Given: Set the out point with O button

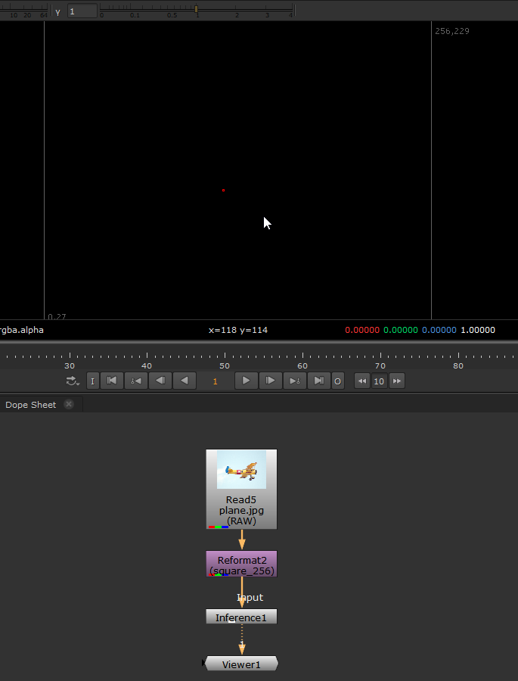Looking at the screenshot, I should pyautogui.click(x=337, y=381).
